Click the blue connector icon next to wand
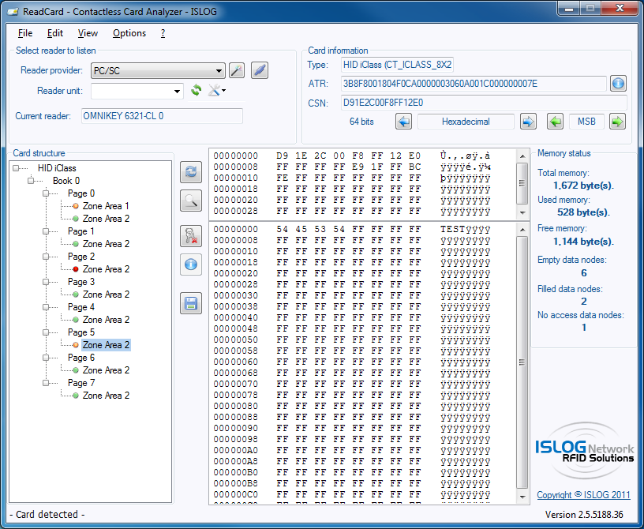The height and width of the screenshot is (529, 644). 260,70
